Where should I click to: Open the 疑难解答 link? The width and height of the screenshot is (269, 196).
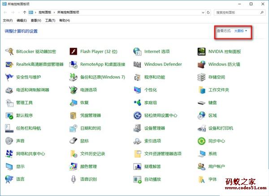[x=152, y=166]
